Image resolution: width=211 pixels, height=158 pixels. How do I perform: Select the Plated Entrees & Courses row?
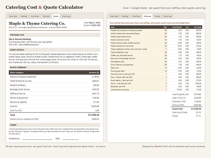tap(54, 81)
